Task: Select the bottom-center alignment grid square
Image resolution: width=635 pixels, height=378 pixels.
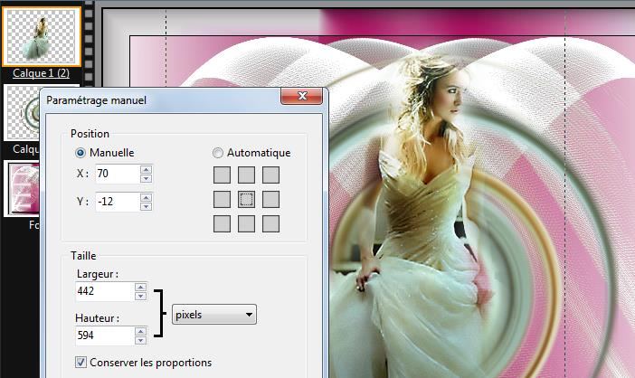Action: click(246, 223)
